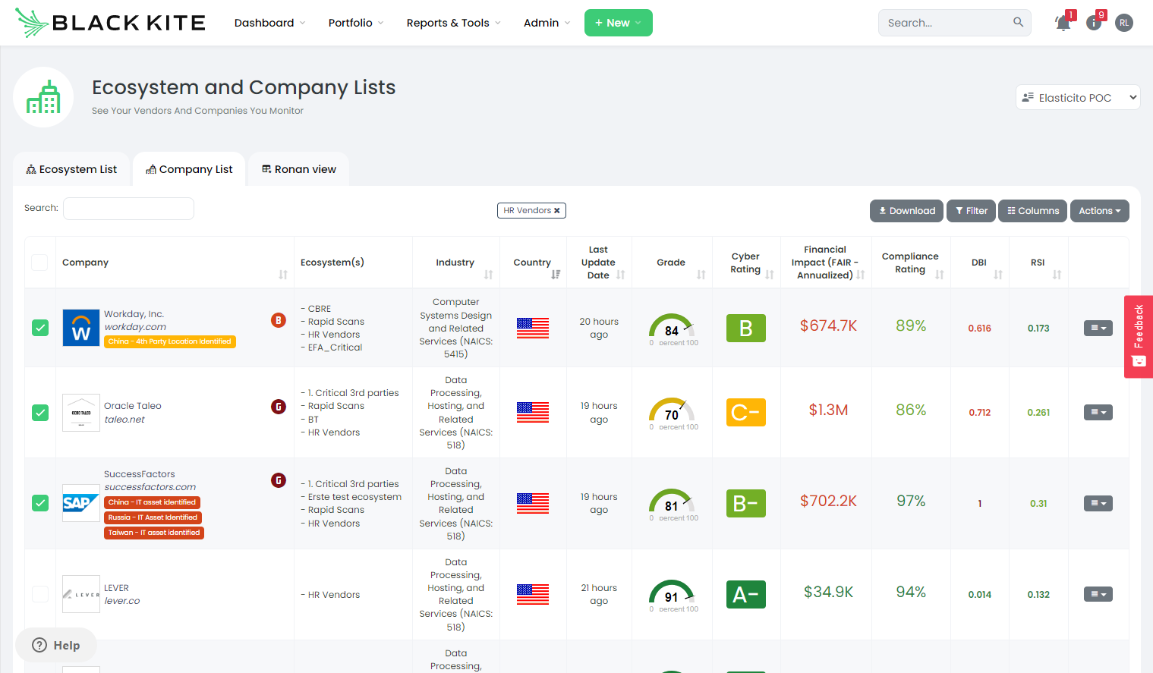Sort by RSI column arrows
The width and height of the screenshot is (1153, 673).
tap(1057, 275)
